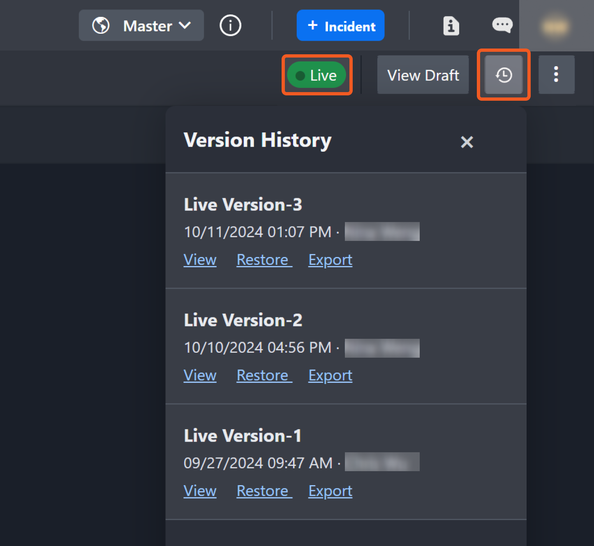Restore Live Version-2
Viewport: 594px width, 546px height.
click(264, 375)
